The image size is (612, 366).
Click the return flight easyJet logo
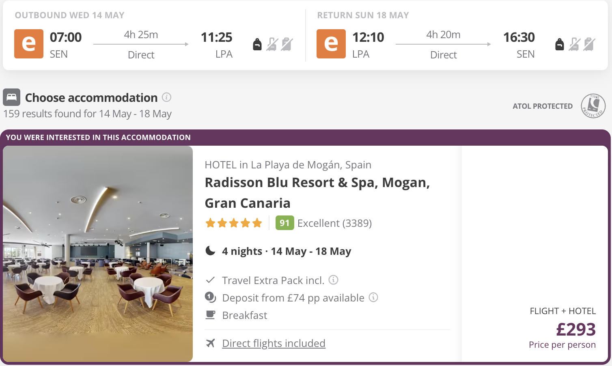(x=331, y=44)
